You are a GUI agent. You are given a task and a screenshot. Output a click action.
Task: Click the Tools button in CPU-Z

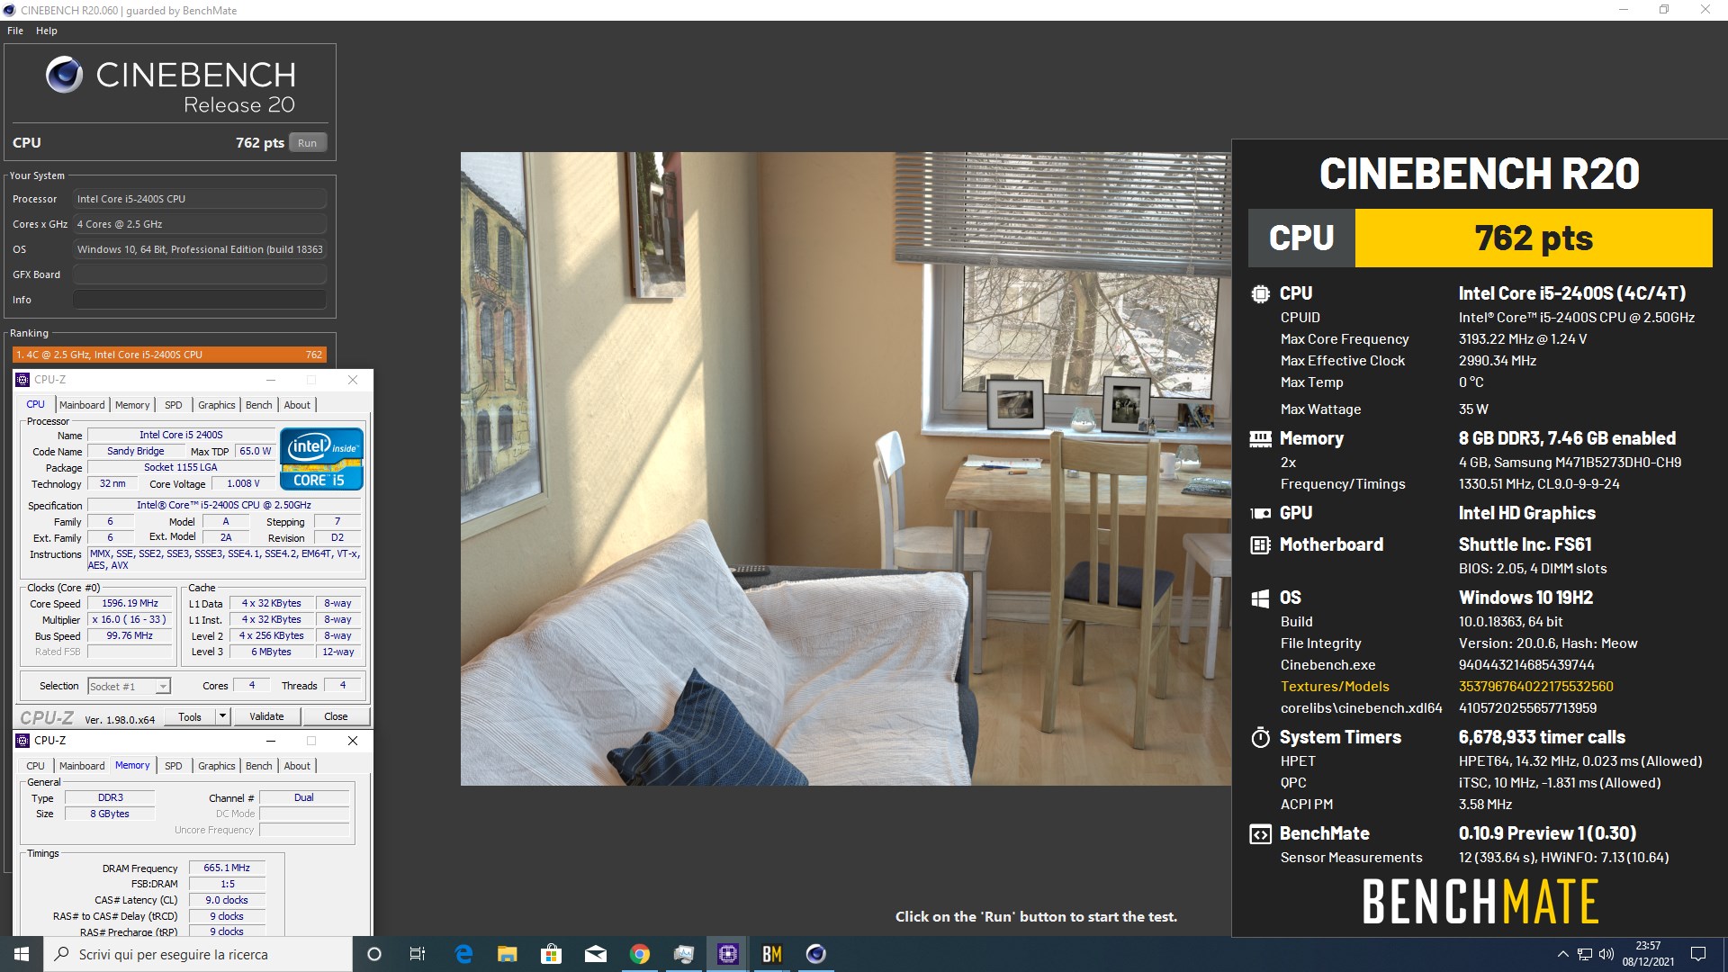coord(190,716)
